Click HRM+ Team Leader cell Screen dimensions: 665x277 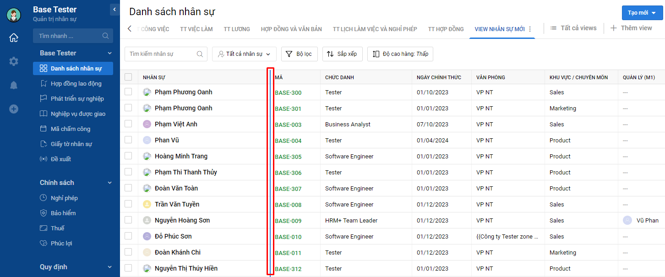[x=351, y=220]
